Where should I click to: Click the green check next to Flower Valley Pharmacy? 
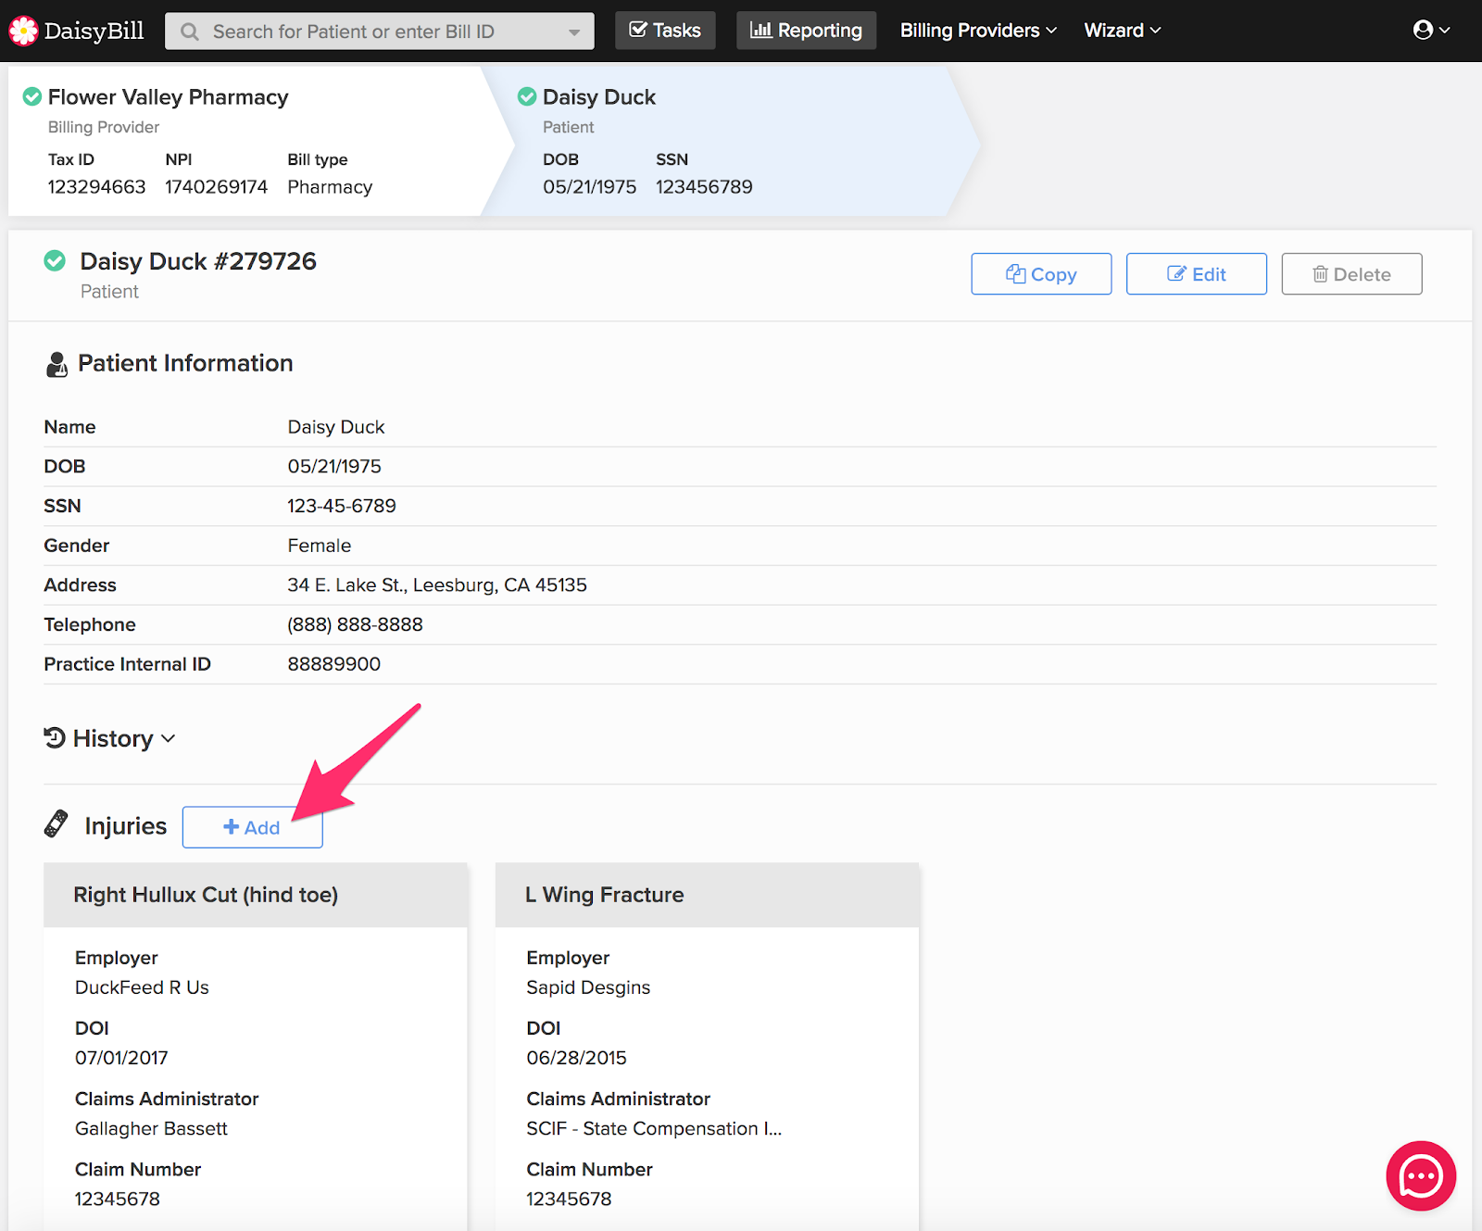point(32,96)
